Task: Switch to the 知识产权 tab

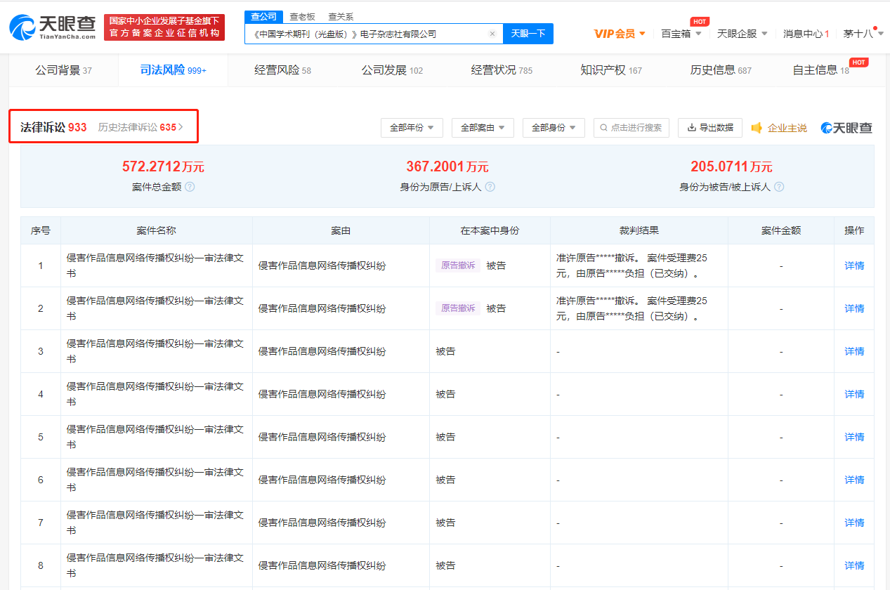Action: (x=611, y=70)
